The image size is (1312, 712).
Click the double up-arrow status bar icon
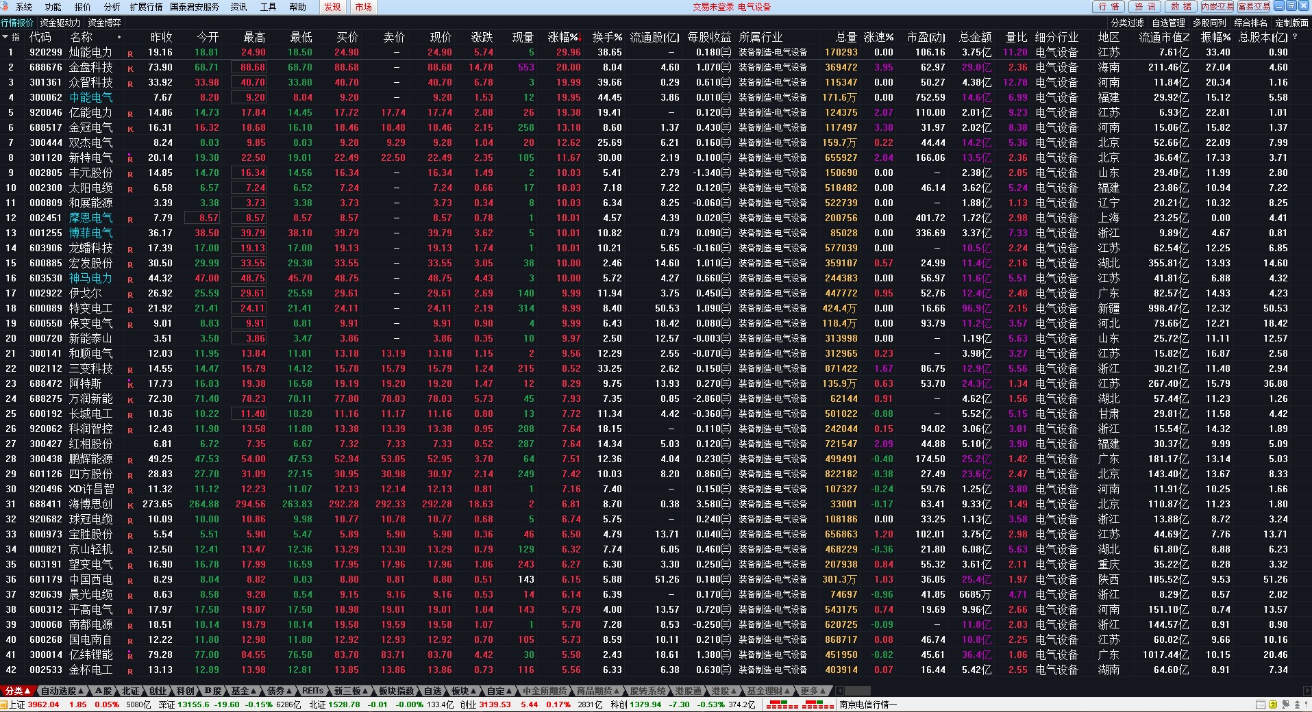[x=1297, y=704]
